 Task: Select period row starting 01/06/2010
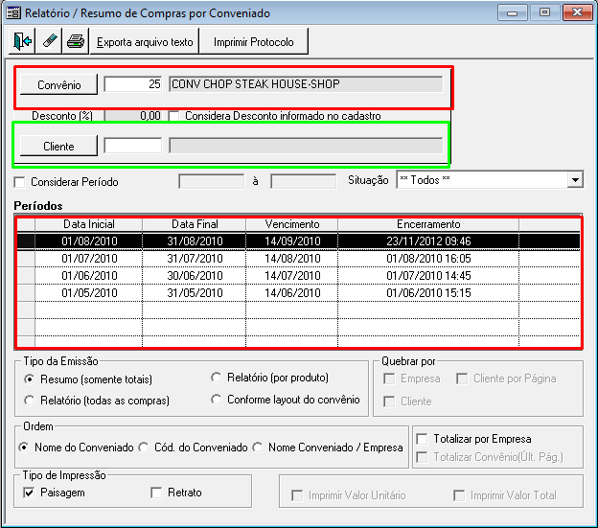(298, 275)
